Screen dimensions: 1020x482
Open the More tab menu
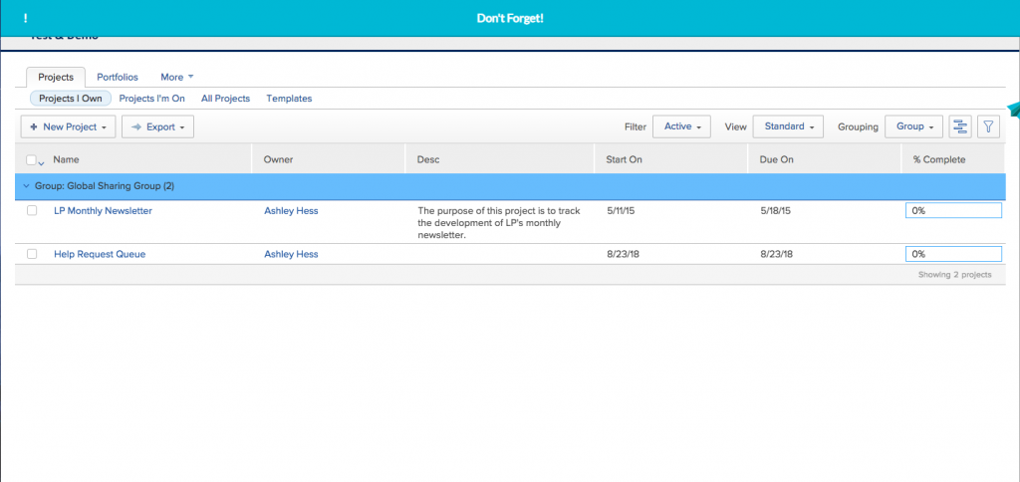pos(177,77)
